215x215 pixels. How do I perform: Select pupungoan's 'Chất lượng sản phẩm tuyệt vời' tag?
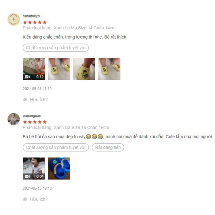pos(56,148)
